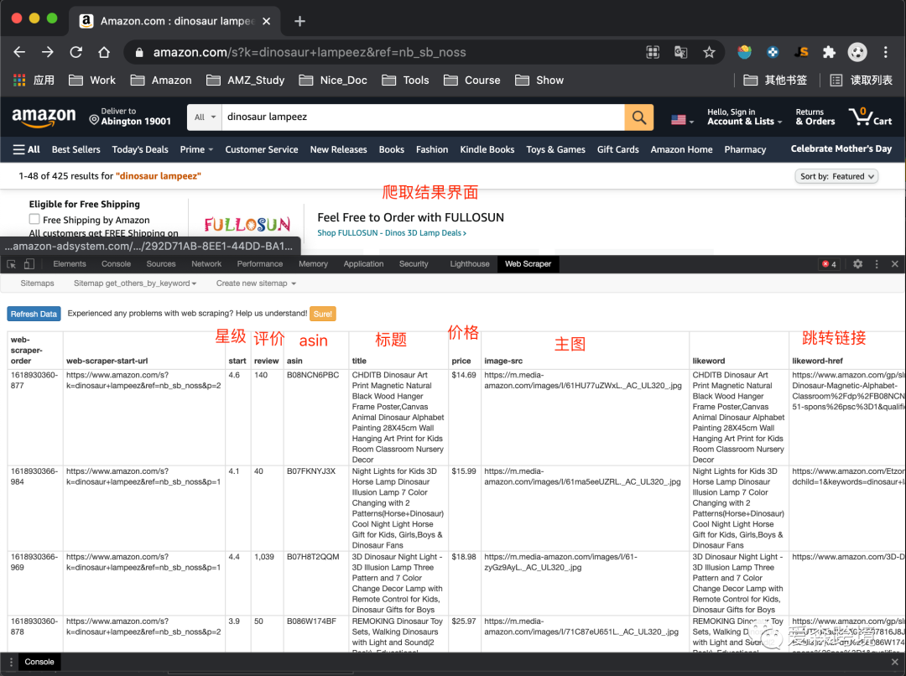The image size is (906, 676).
Task: Select the Web Scraper tab
Action: pyautogui.click(x=528, y=264)
